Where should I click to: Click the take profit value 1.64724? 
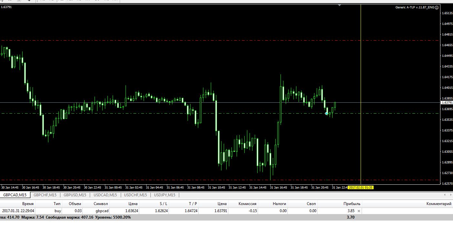click(191, 211)
